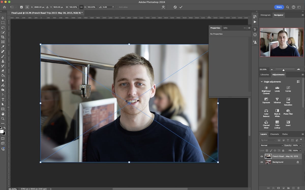305x190 pixels.
Task: Collapse the Single adjustments group
Action: tap(262, 82)
